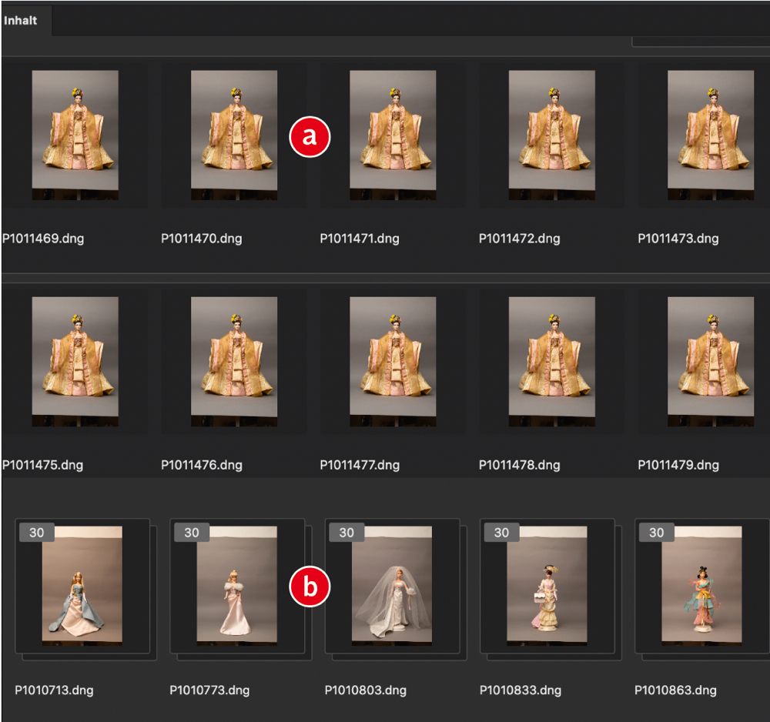Select thumbnail of P1011473.dng

click(x=711, y=135)
